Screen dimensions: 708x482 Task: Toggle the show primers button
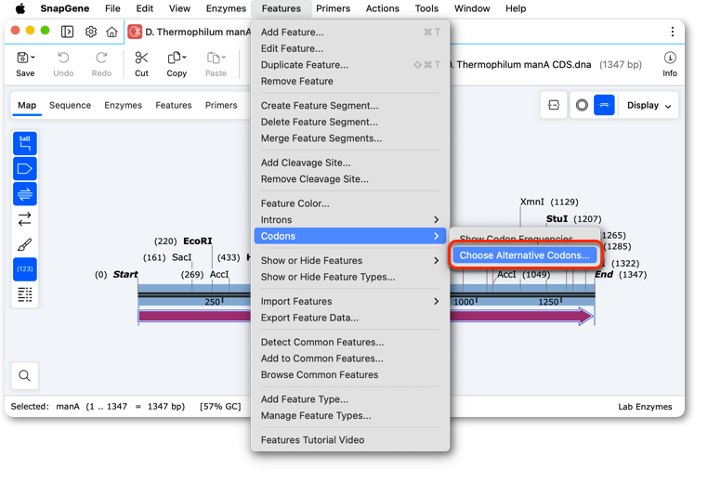(25, 194)
